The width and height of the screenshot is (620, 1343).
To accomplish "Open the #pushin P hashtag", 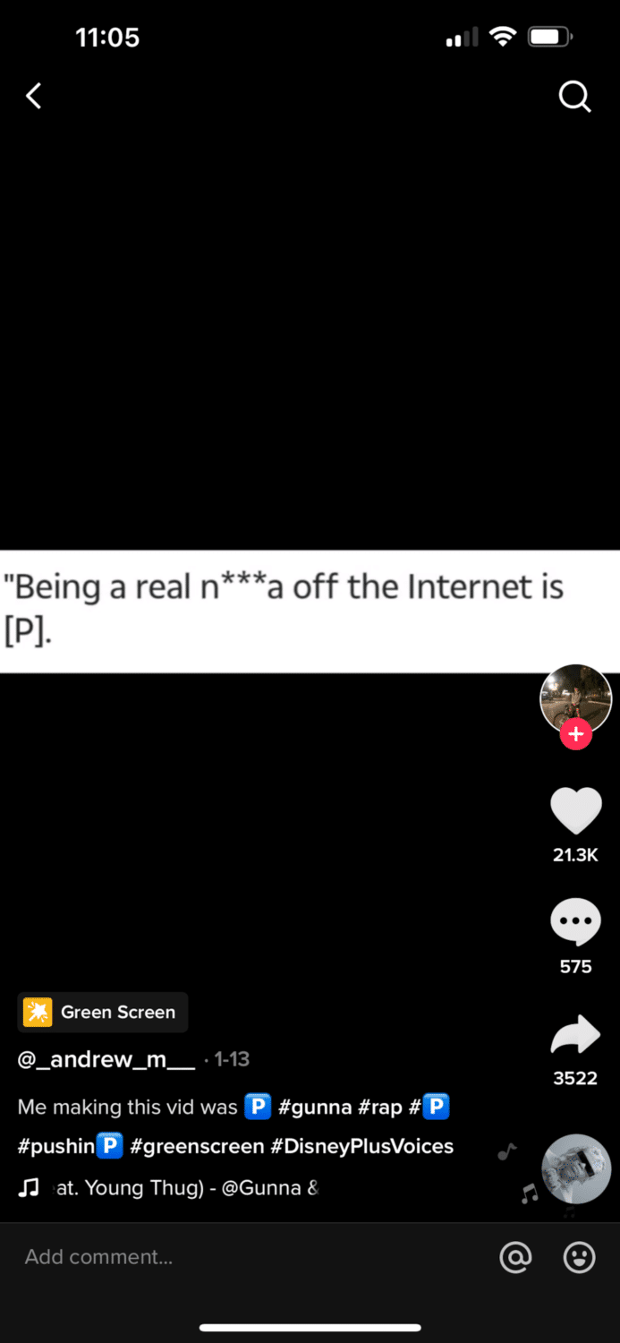I will (70, 1146).
